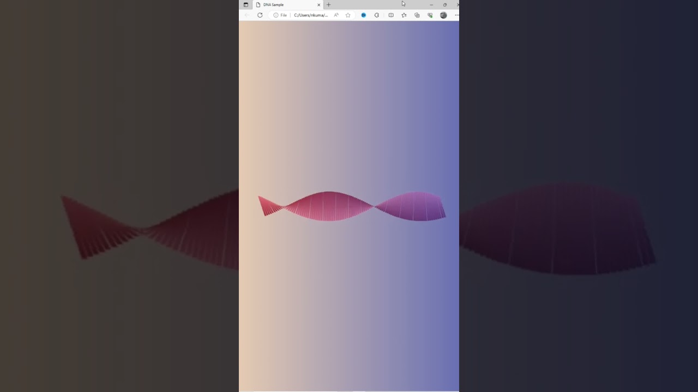The height and width of the screenshot is (392, 698).
Task: Open Collections
Action: pos(417,15)
